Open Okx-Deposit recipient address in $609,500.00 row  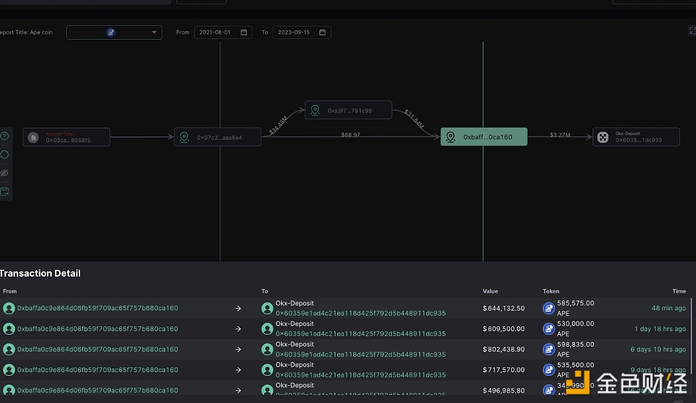361,334
